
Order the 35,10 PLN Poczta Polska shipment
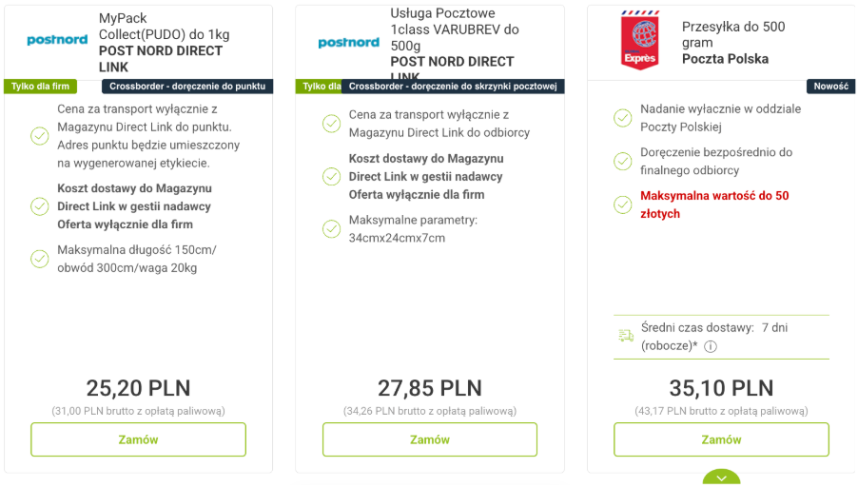[x=721, y=439]
